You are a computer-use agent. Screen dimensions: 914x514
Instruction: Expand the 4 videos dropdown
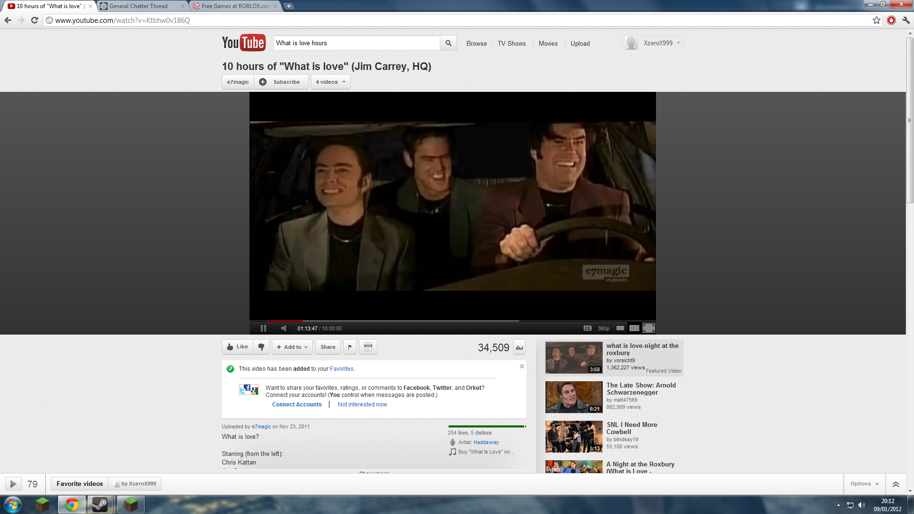(331, 82)
